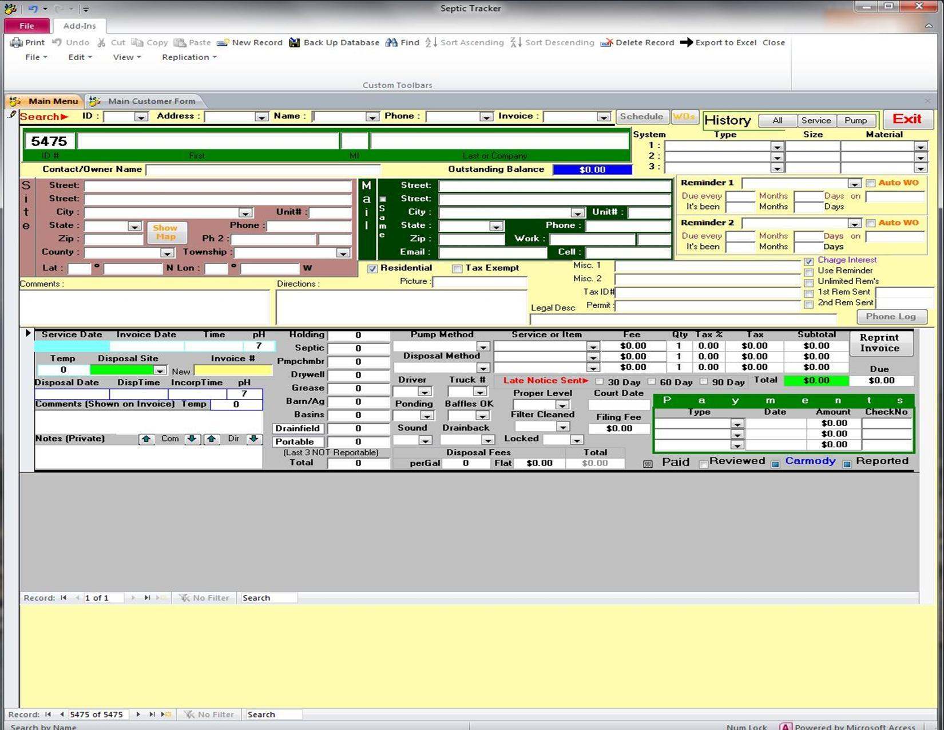
Task: Open the Replication menu
Action: coord(189,57)
